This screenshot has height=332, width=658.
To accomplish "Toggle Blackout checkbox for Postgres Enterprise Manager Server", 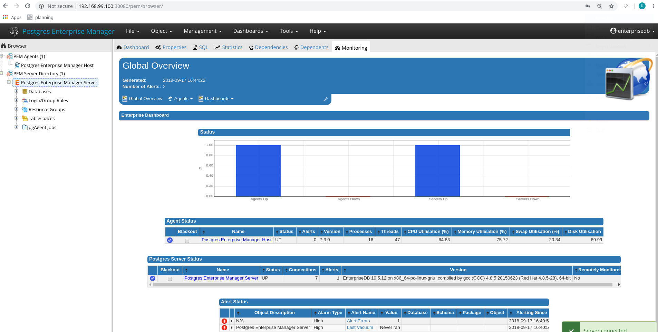I will 170,279.
